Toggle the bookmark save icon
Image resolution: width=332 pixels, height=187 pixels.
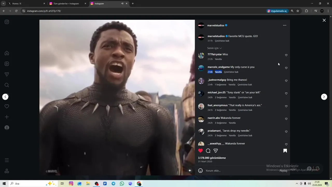point(285,151)
